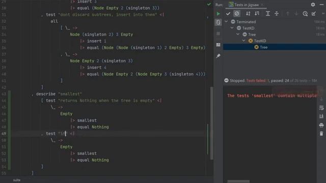Image resolution: width=326 pixels, height=183 pixels.
Task: Toggle soft-wrap in console output
Action: tap(321, 108)
